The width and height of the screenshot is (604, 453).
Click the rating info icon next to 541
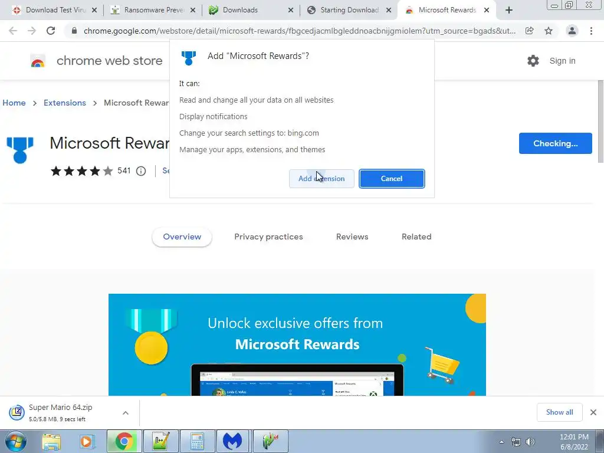click(141, 170)
